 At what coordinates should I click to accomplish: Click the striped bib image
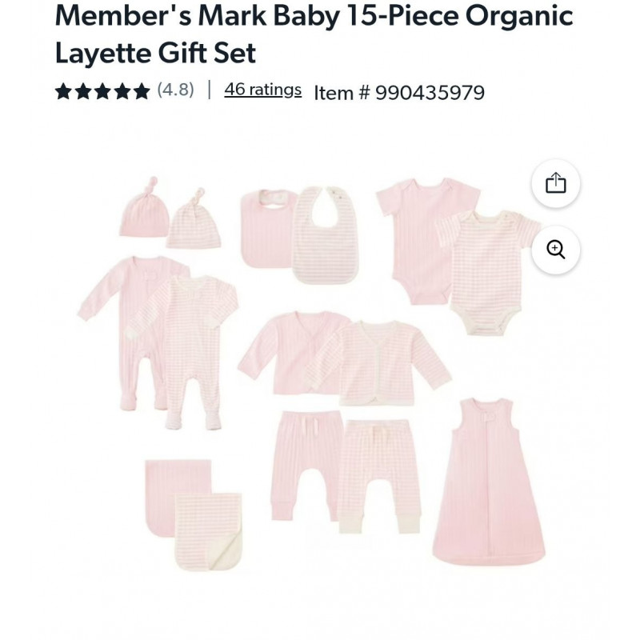click(326, 235)
